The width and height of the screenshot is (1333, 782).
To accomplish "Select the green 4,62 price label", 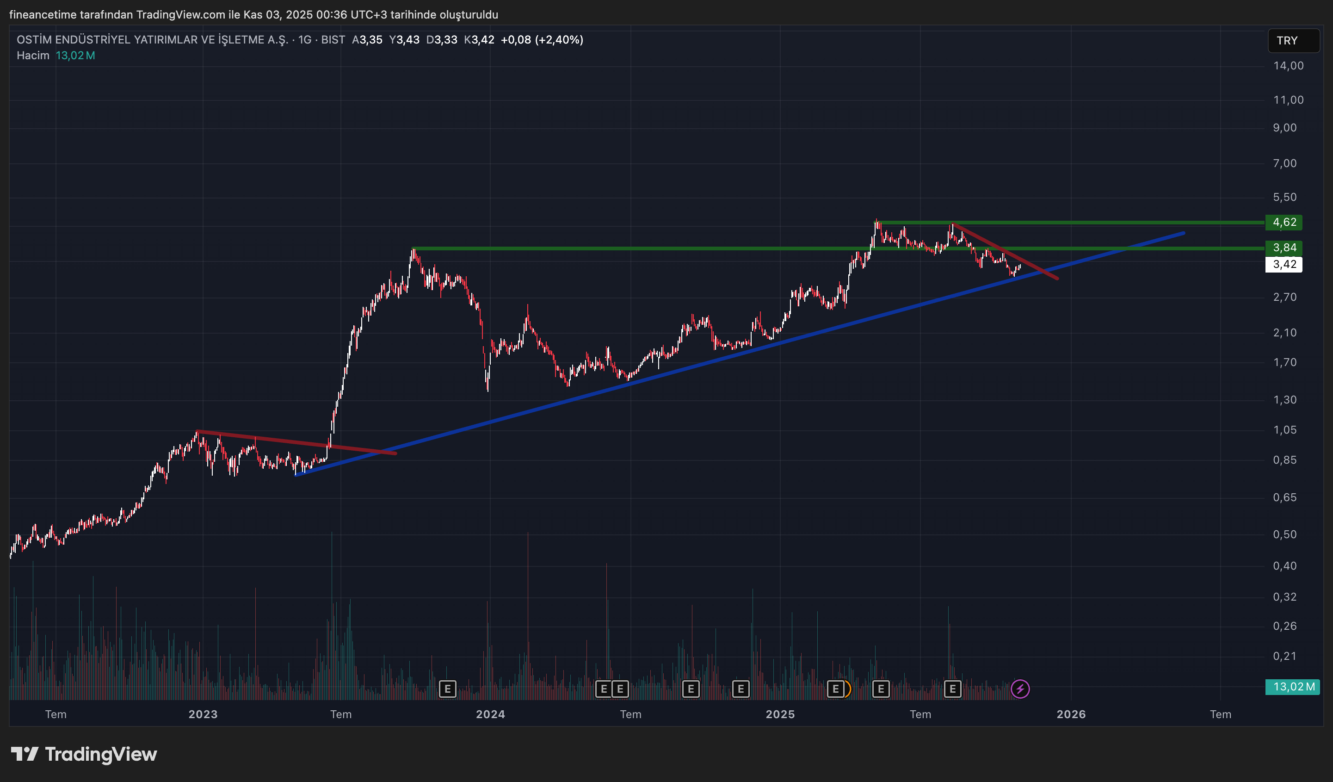I will coord(1284,222).
